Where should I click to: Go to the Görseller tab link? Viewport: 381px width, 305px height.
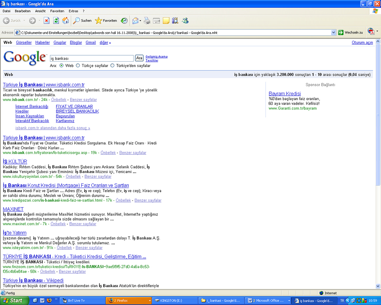point(24,43)
